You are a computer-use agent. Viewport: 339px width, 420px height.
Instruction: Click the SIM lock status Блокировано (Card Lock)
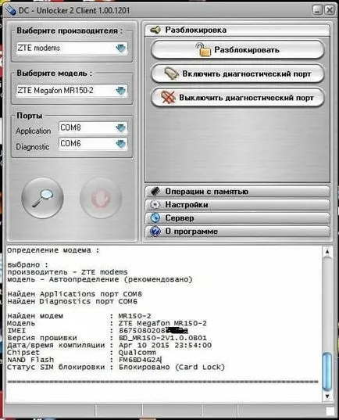172,368
